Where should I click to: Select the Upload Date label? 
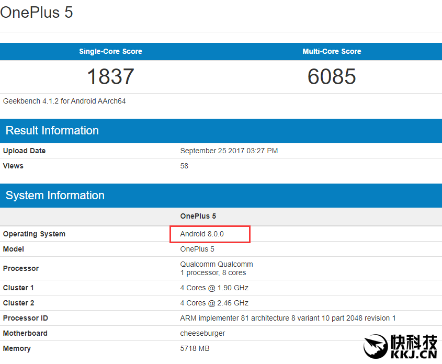click(24, 151)
